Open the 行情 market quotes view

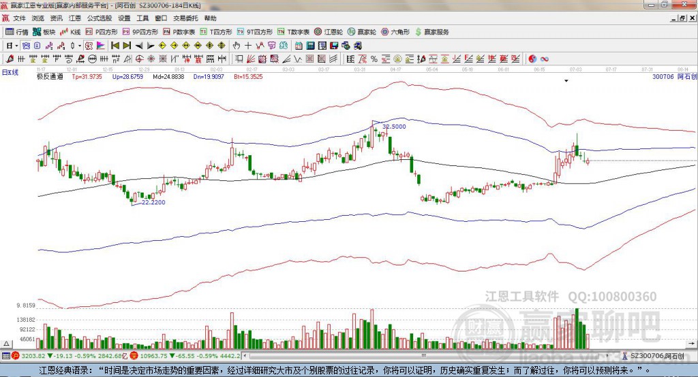click(x=17, y=32)
